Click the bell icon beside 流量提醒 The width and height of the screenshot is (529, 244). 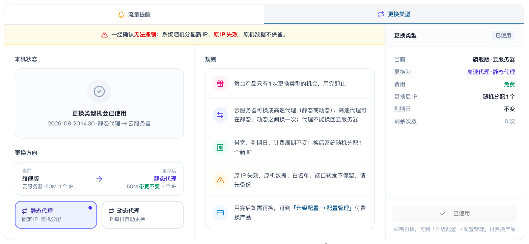(121, 14)
